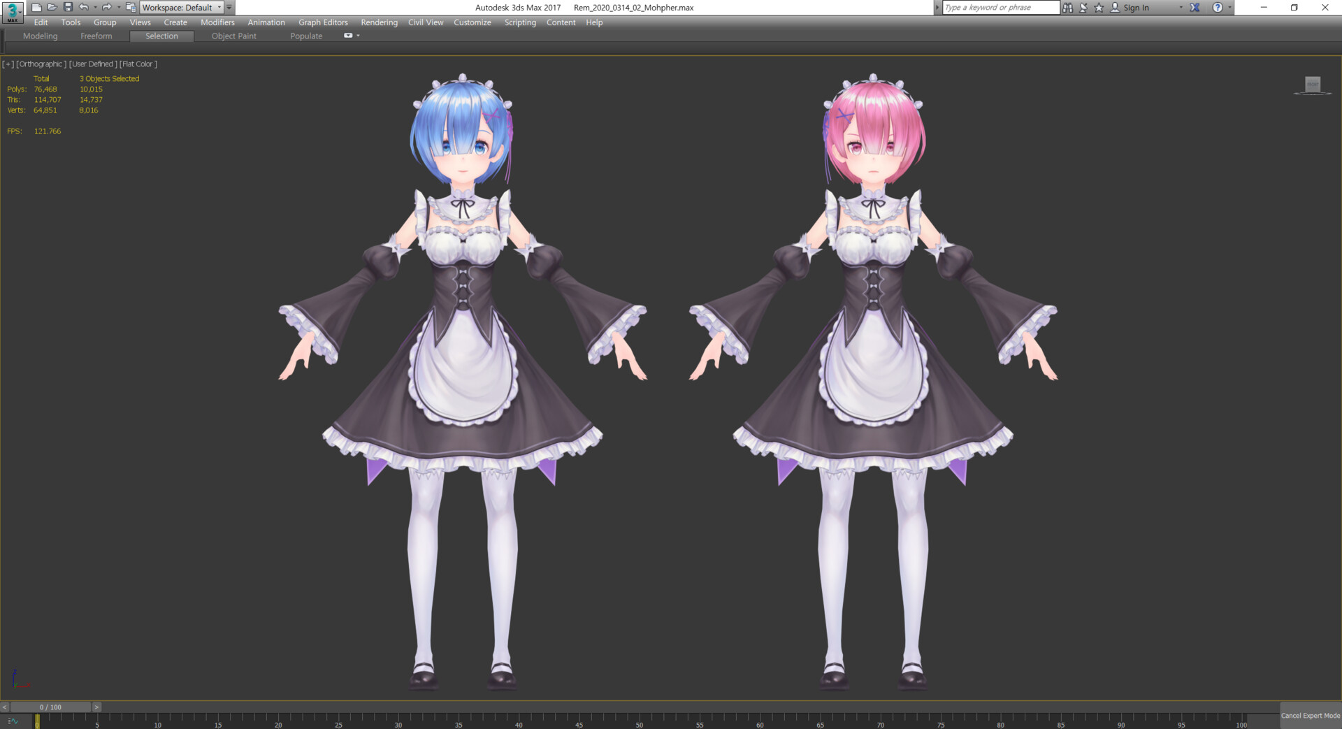Click the keyword or phrase search field
The width and height of the screenshot is (1342, 729).
click(1001, 8)
